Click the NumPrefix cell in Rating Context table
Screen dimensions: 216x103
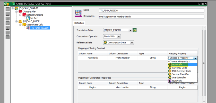click(x=93, y=58)
